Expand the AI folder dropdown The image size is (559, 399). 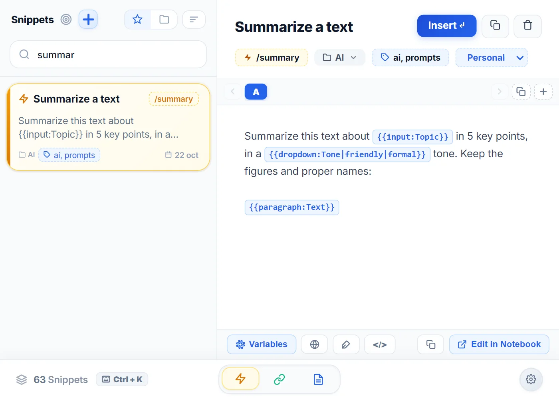(x=340, y=57)
